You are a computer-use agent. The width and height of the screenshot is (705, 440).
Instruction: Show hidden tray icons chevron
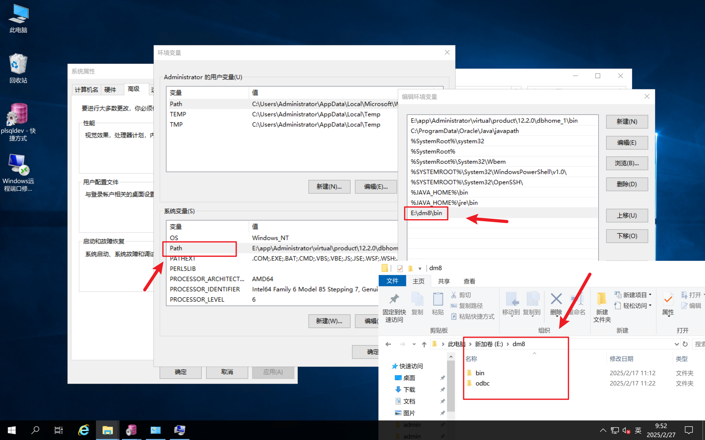603,430
